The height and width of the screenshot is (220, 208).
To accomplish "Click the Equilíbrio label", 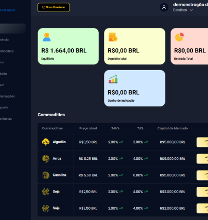I will pos(48,59).
